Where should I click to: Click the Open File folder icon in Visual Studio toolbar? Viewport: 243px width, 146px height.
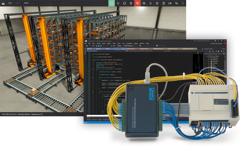tap(97, 46)
